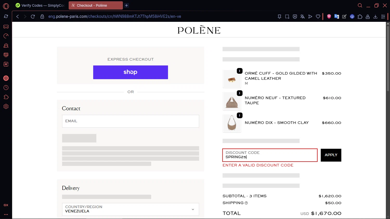This screenshot has height=219, width=390.
Task: Click the Discount Code input field
Action: 270,155
